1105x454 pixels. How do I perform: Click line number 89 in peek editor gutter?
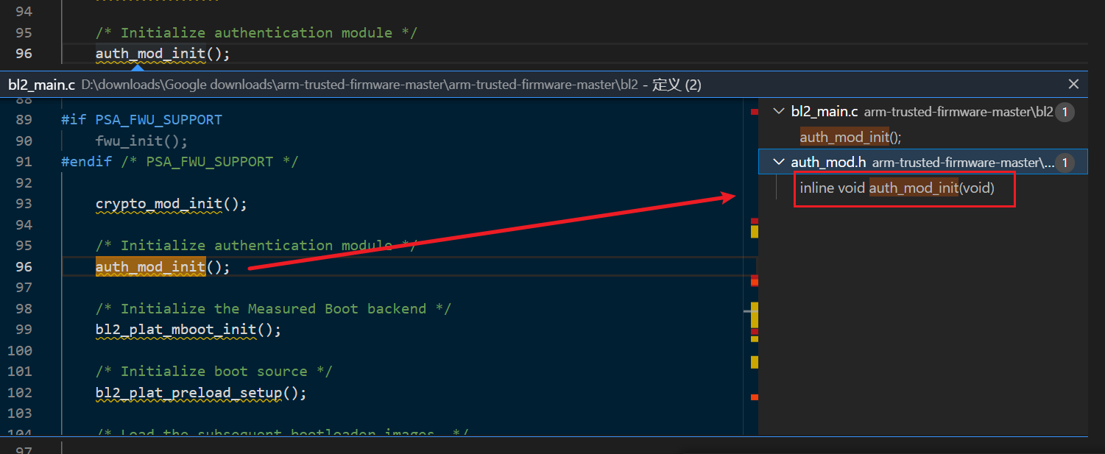coord(24,120)
